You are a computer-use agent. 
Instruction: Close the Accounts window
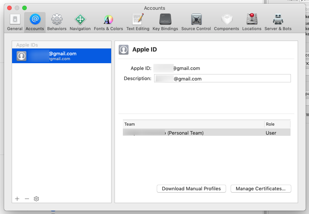[x=9, y=8]
